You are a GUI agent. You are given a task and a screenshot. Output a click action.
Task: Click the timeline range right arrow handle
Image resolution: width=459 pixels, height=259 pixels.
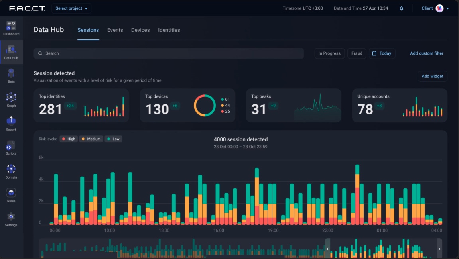point(439,249)
